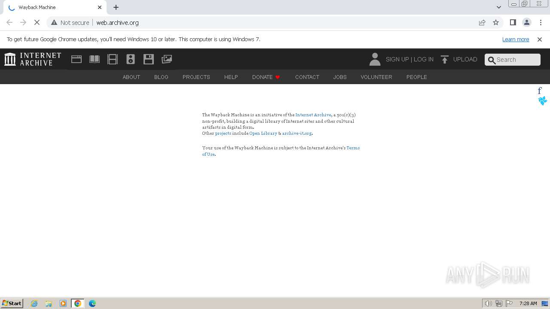This screenshot has width=550, height=309.
Task: Open a new browser tab
Action: click(116, 7)
